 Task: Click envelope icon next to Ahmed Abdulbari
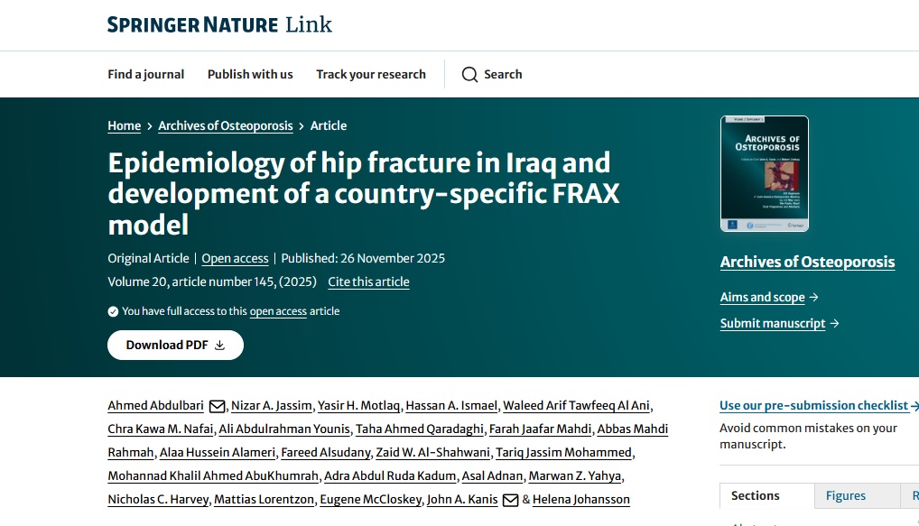point(218,406)
